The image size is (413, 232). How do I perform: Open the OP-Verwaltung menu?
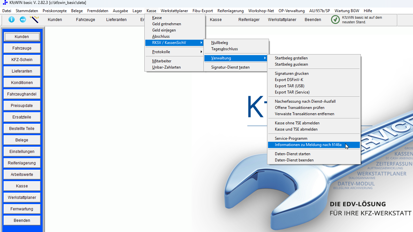(x=292, y=11)
